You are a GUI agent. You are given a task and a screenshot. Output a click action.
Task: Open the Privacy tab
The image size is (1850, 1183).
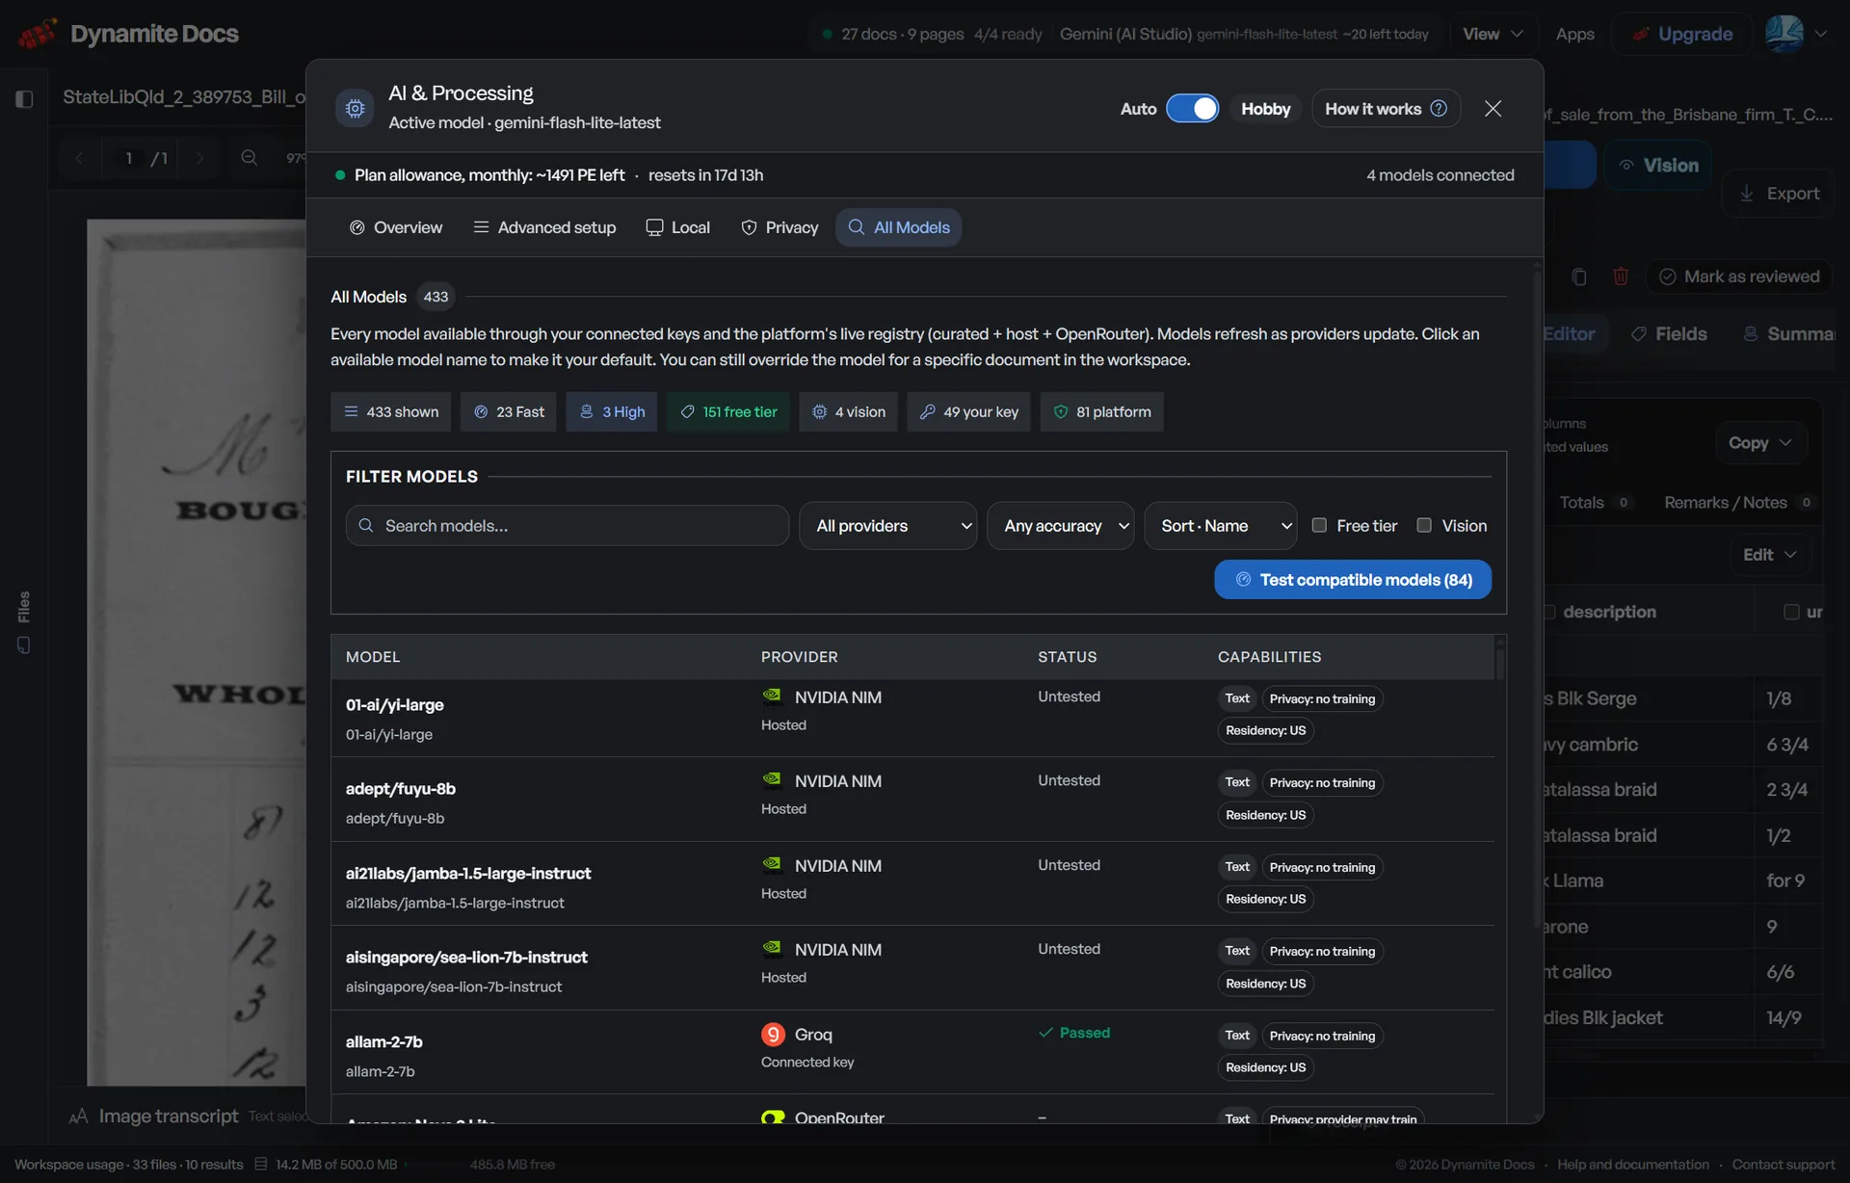pyautogui.click(x=780, y=227)
